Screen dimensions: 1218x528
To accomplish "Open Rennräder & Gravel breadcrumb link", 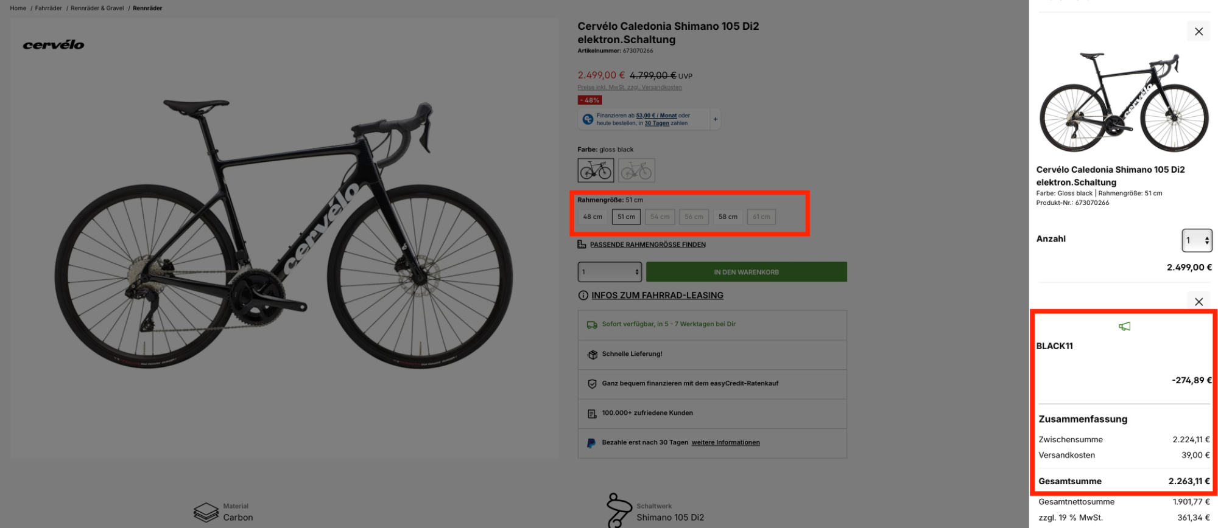I will pyautogui.click(x=97, y=8).
